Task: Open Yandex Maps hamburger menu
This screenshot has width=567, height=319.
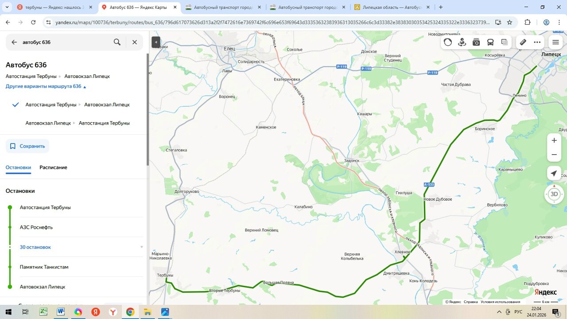Action: [555, 42]
